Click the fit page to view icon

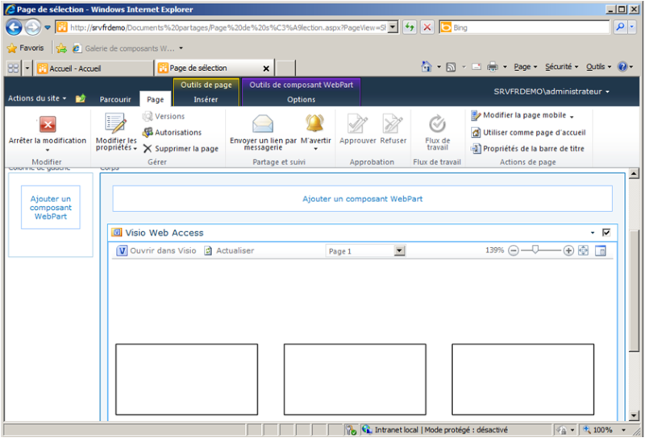[583, 250]
